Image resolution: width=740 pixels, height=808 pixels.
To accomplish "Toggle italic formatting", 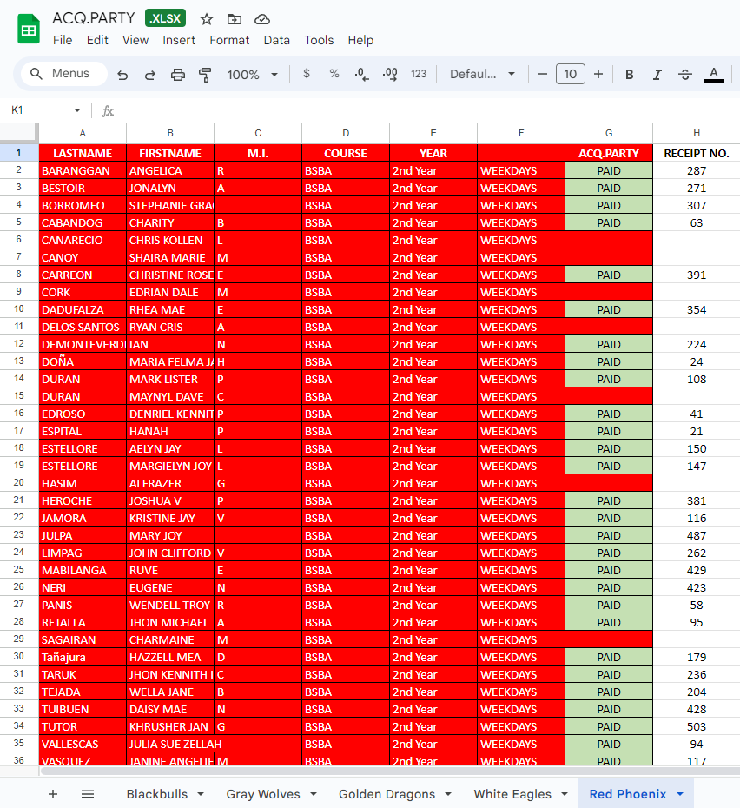I will point(657,75).
